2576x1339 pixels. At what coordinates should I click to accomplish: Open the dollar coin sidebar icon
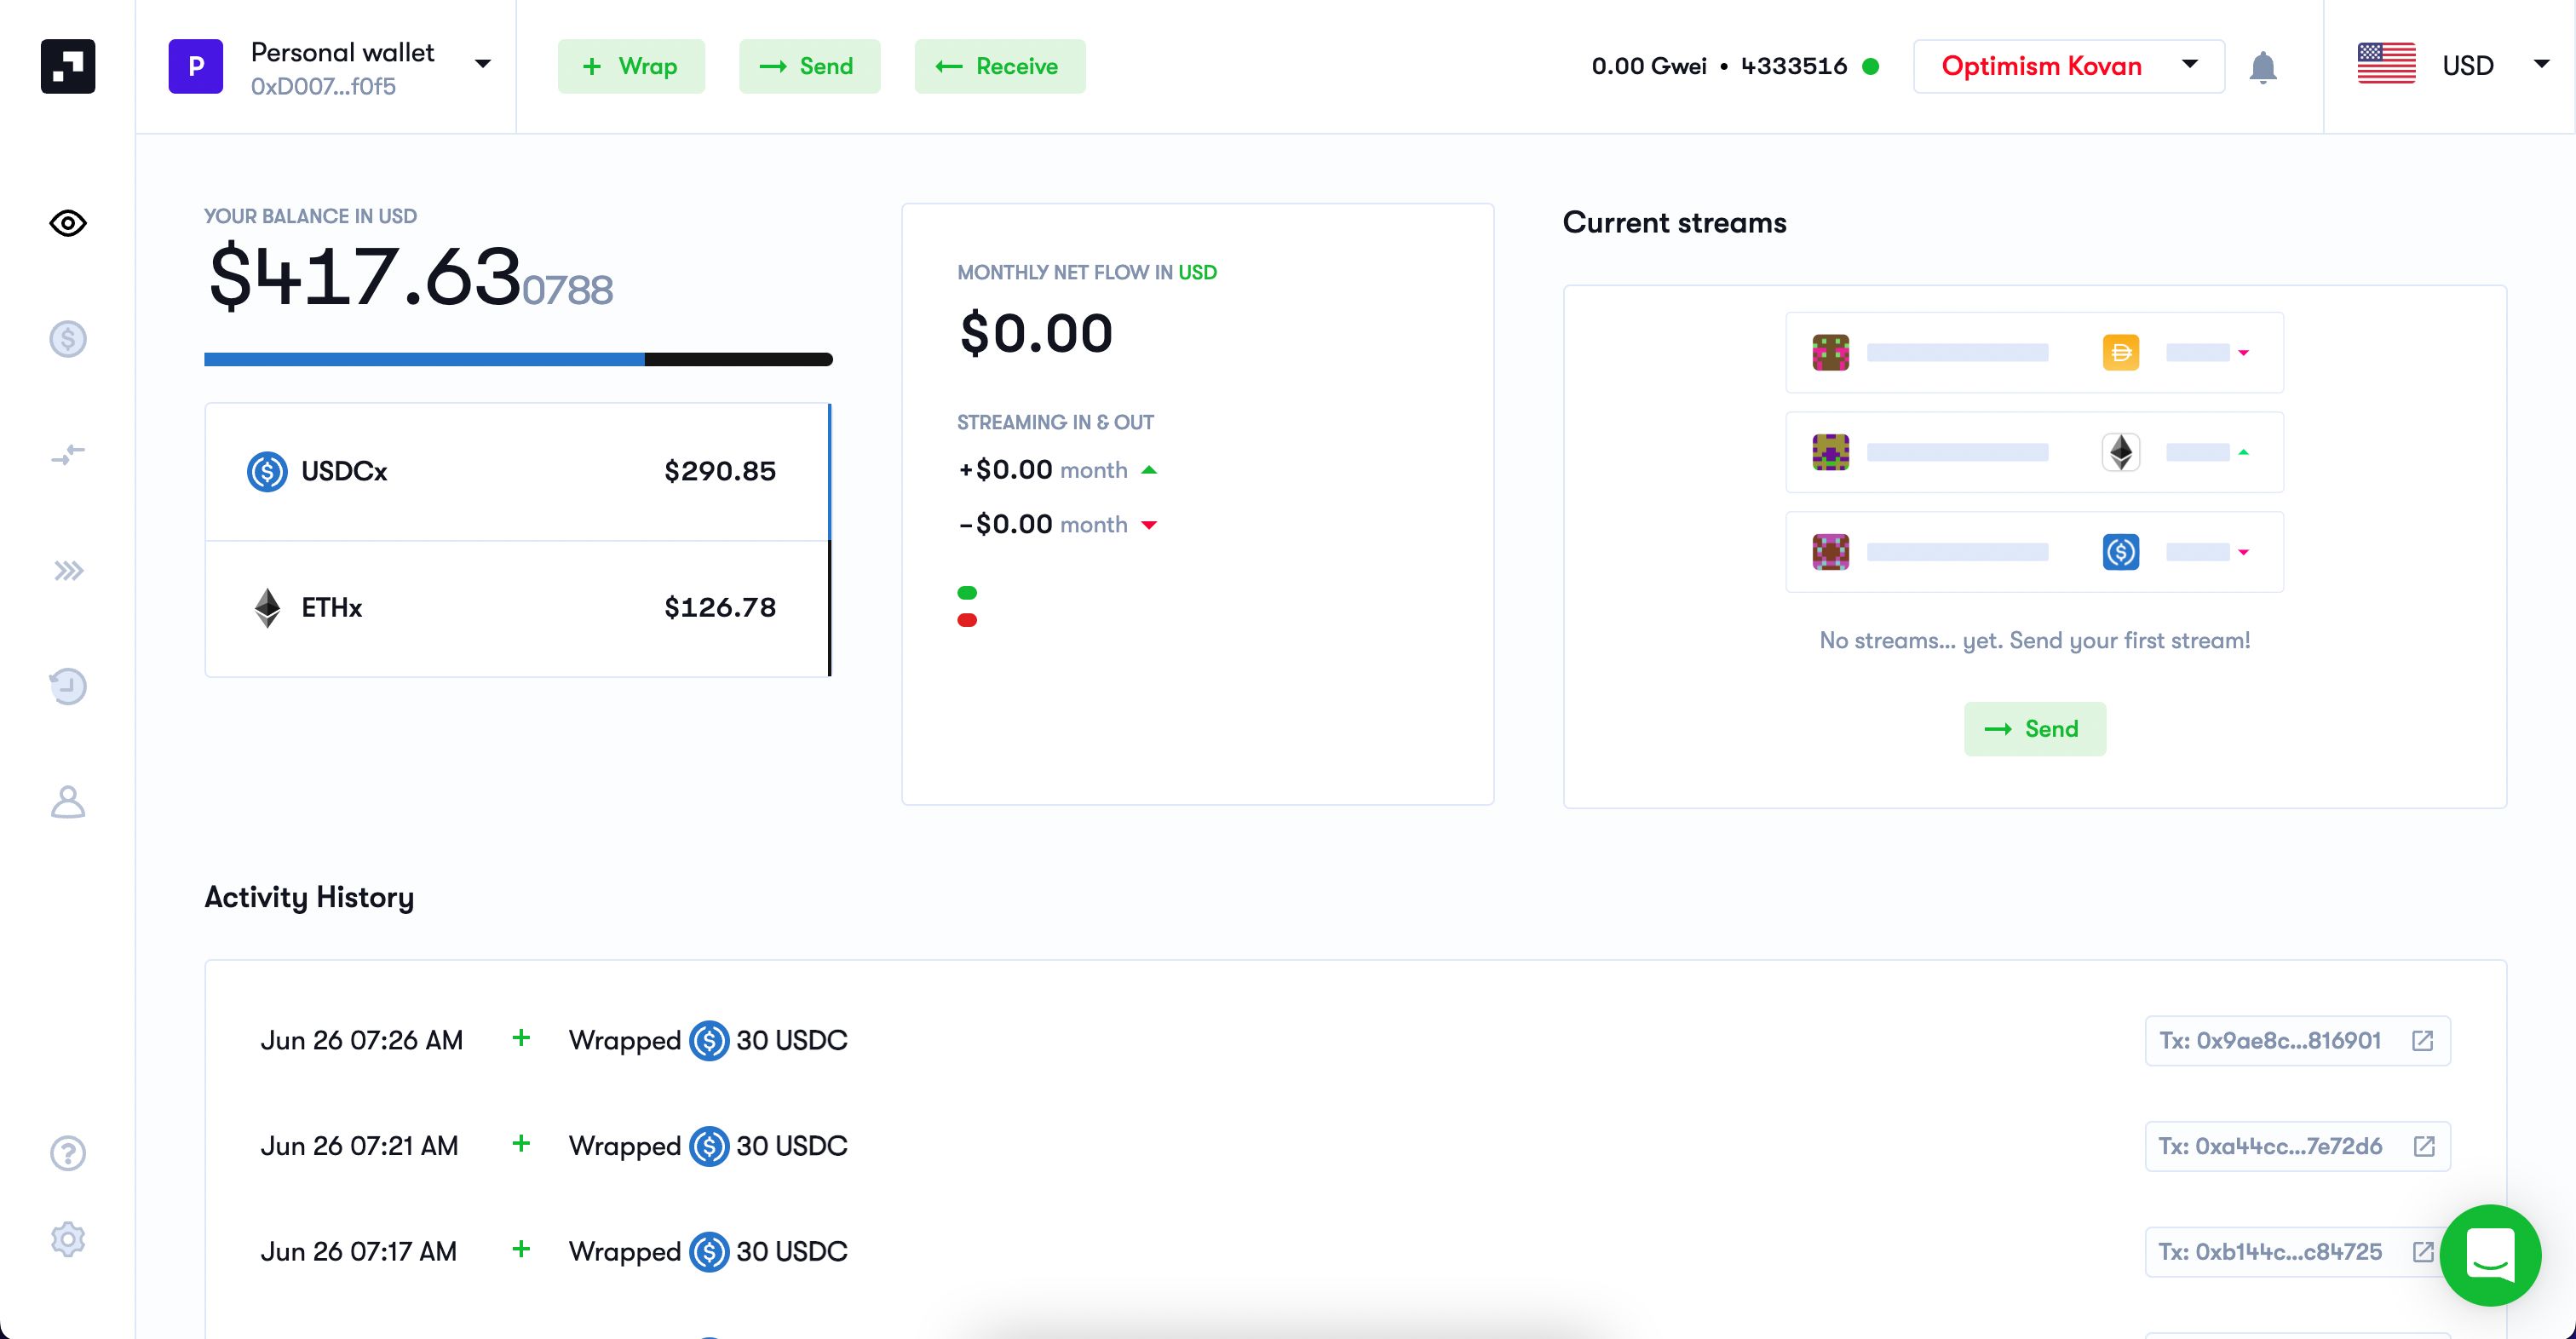click(68, 339)
